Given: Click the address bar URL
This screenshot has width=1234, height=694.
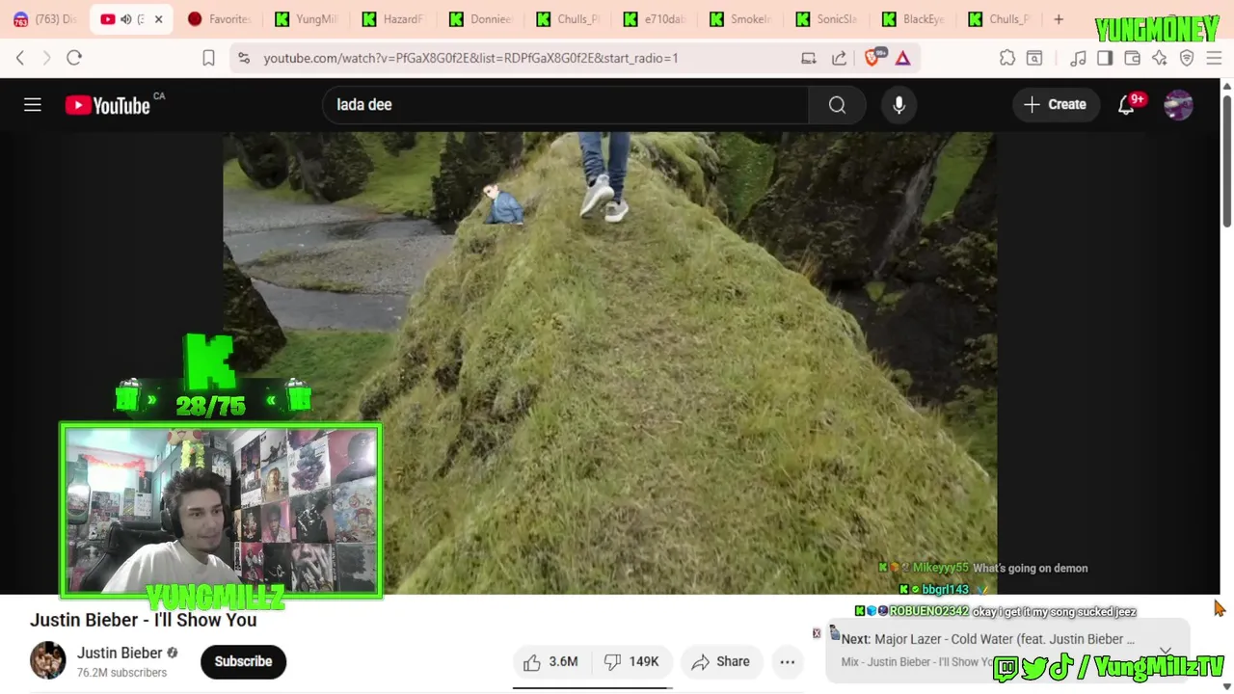Looking at the screenshot, I should 470,58.
